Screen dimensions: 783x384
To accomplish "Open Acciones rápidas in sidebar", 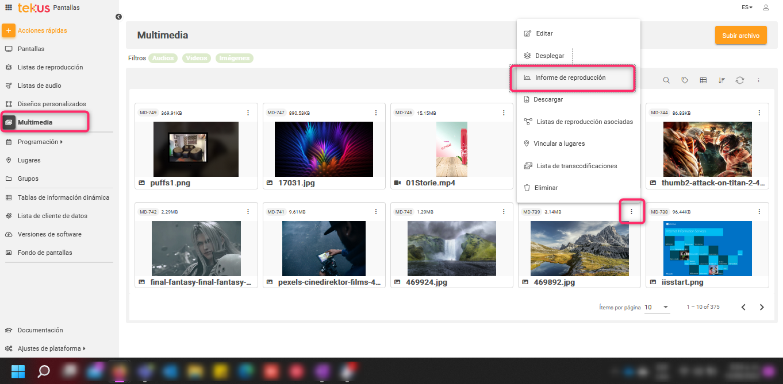I will 42,30.
